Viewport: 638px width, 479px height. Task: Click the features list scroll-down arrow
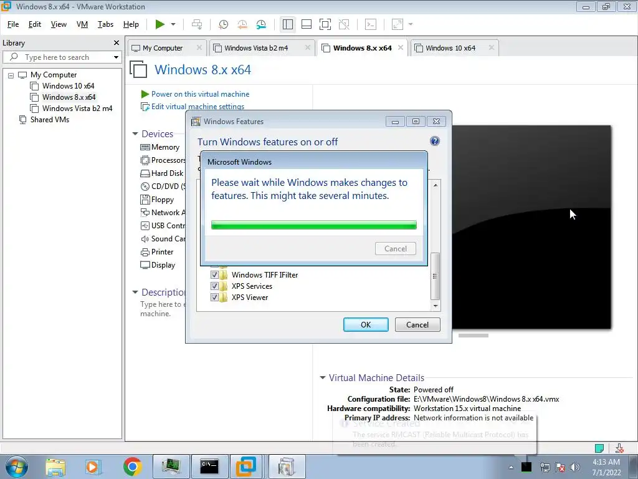point(436,306)
